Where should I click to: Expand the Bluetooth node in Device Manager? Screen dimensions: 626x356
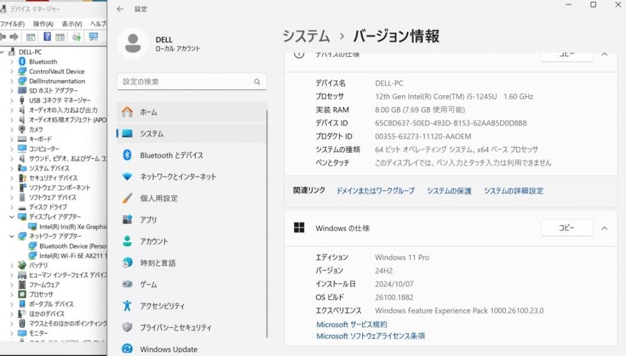pyautogui.click(x=11, y=61)
